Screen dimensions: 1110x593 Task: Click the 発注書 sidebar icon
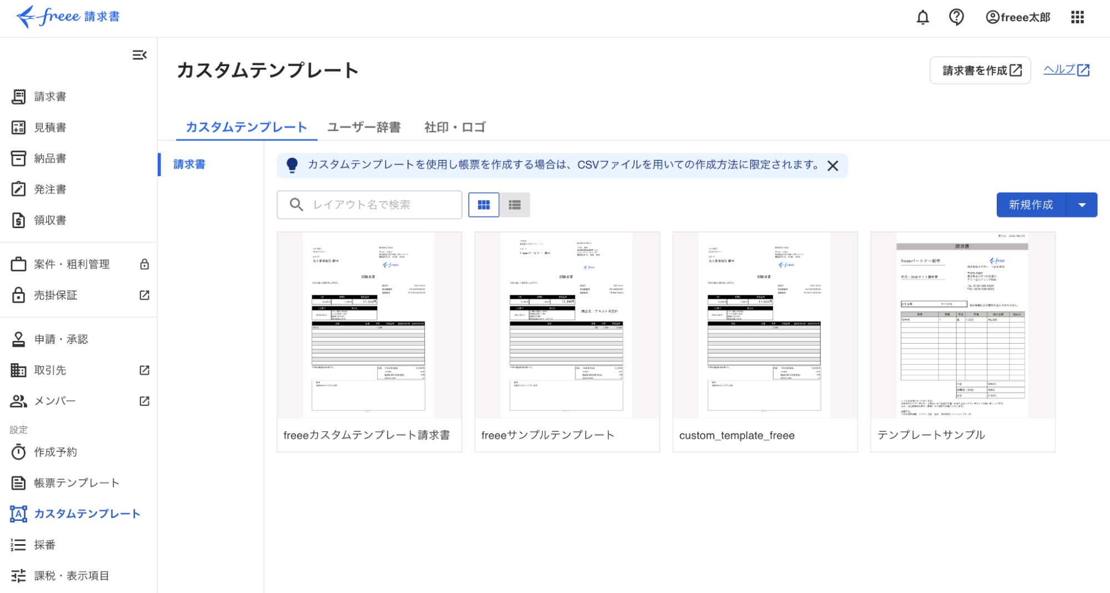[18, 189]
